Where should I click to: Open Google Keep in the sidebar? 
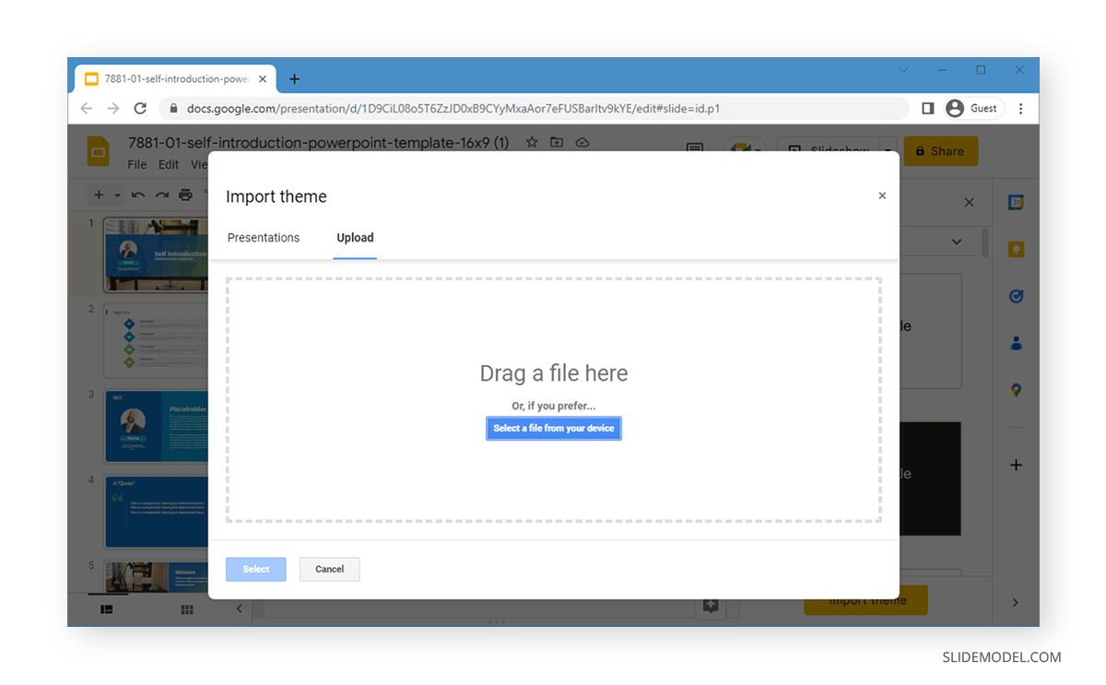pos(1016,249)
